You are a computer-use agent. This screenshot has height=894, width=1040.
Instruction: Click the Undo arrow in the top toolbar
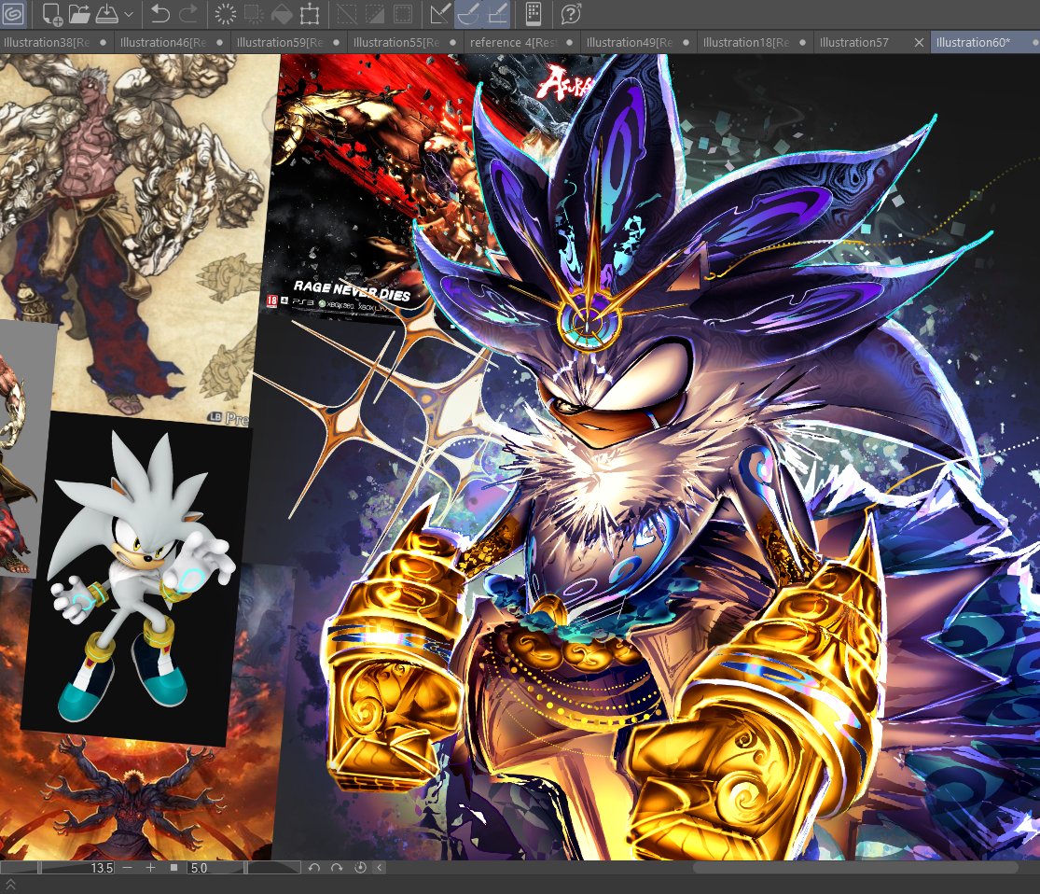click(x=159, y=13)
